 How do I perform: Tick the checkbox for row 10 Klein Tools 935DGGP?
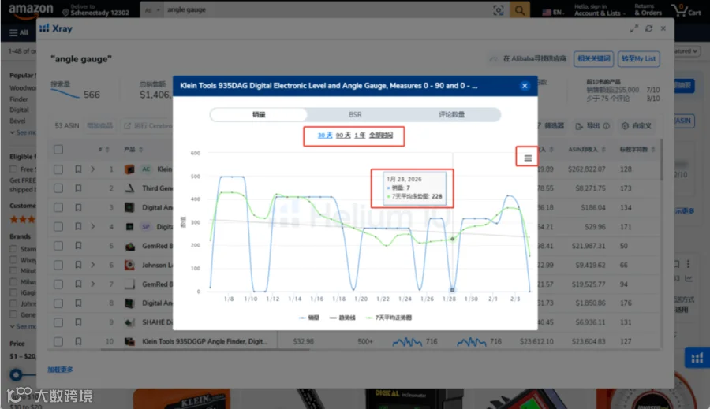pyautogui.click(x=58, y=341)
